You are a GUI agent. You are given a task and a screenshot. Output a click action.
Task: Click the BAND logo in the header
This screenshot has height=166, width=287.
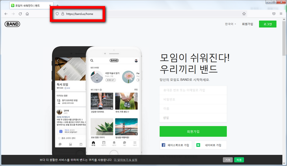click(12, 24)
